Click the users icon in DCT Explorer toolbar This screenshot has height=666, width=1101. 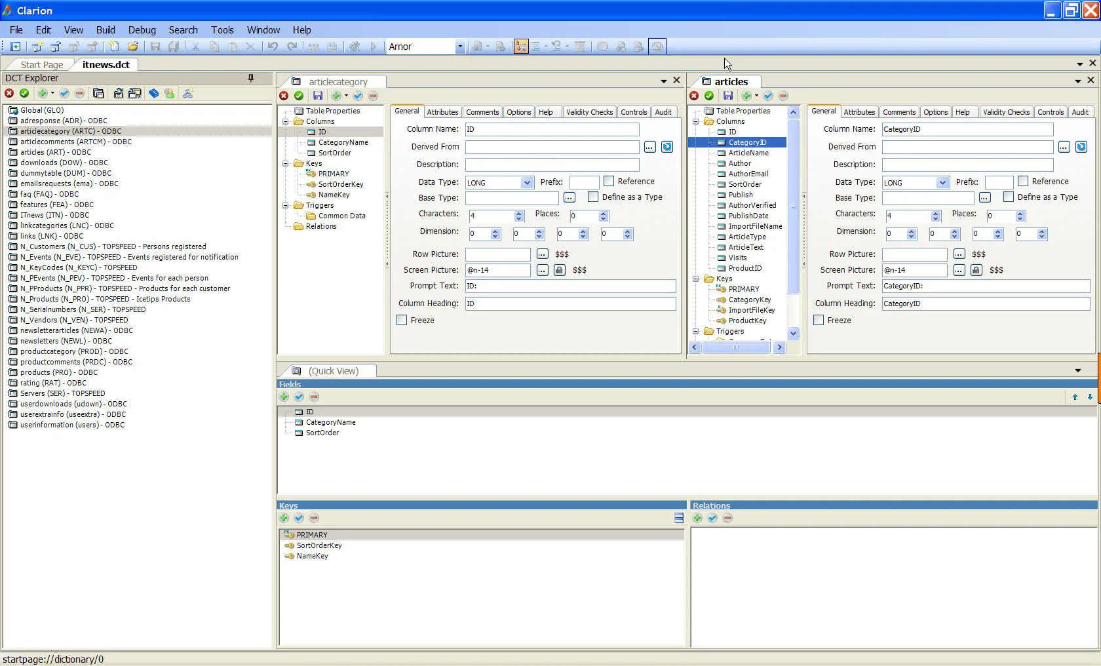click(170, 94)
